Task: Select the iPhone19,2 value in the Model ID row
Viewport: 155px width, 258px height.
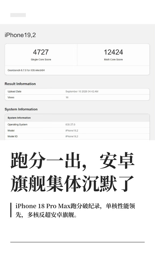Action: [72, 137]
